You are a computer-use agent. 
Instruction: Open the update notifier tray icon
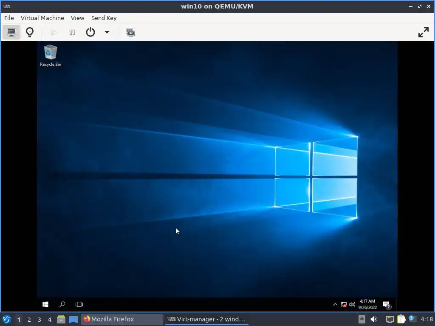click(412, 319)
